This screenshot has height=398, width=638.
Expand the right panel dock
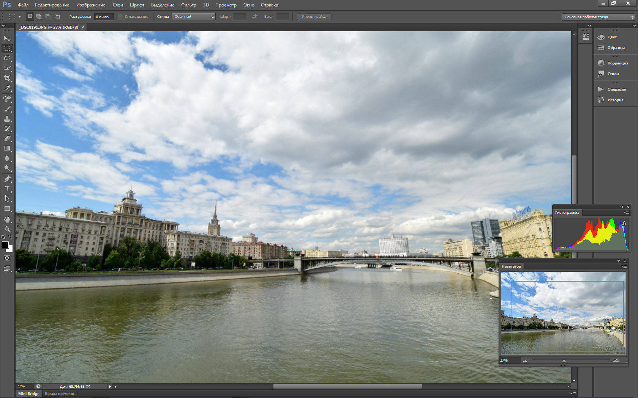(635, 26)
